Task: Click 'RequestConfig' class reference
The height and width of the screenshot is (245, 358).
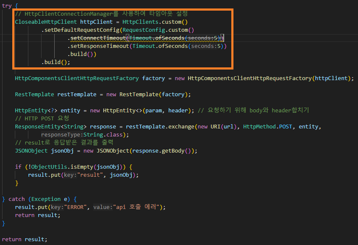Action: click(x=144, y=30)
